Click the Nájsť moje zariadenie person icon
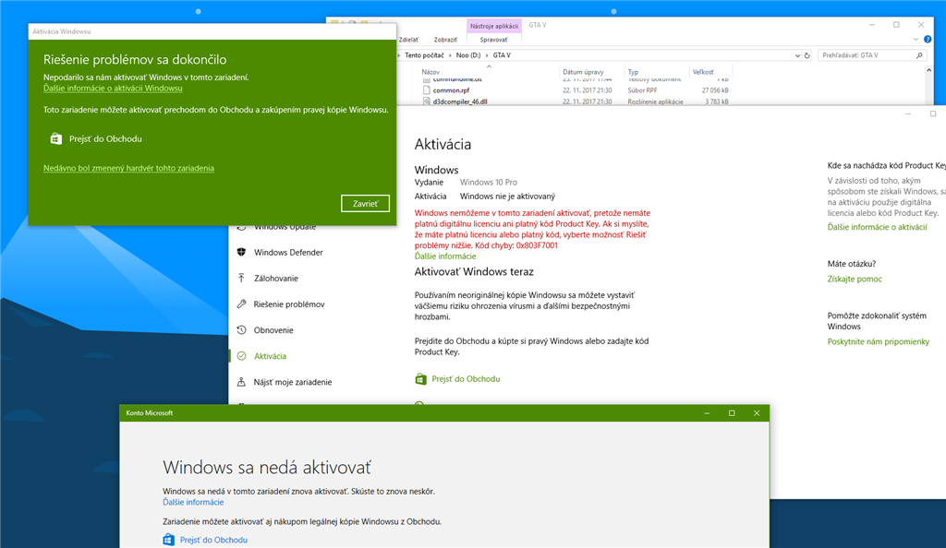 241,382
